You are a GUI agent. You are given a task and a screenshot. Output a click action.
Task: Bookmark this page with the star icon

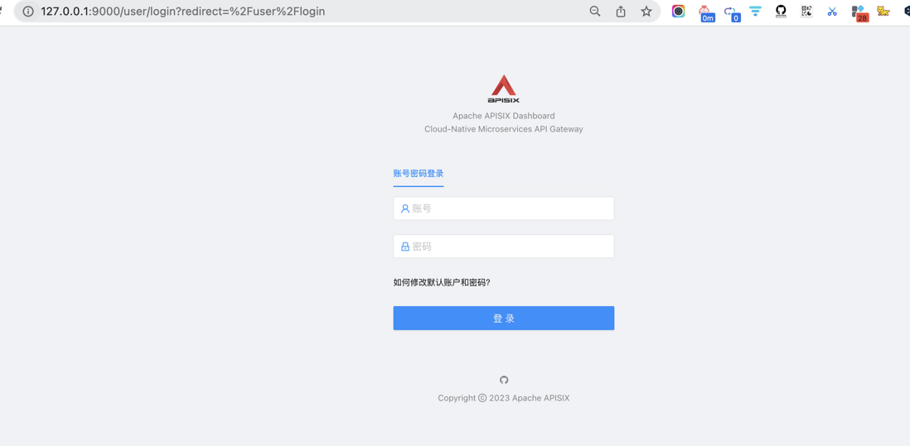point(646,12)
